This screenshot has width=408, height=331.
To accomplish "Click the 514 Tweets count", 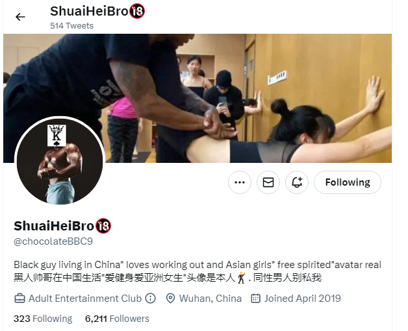I will pos(71,26).
